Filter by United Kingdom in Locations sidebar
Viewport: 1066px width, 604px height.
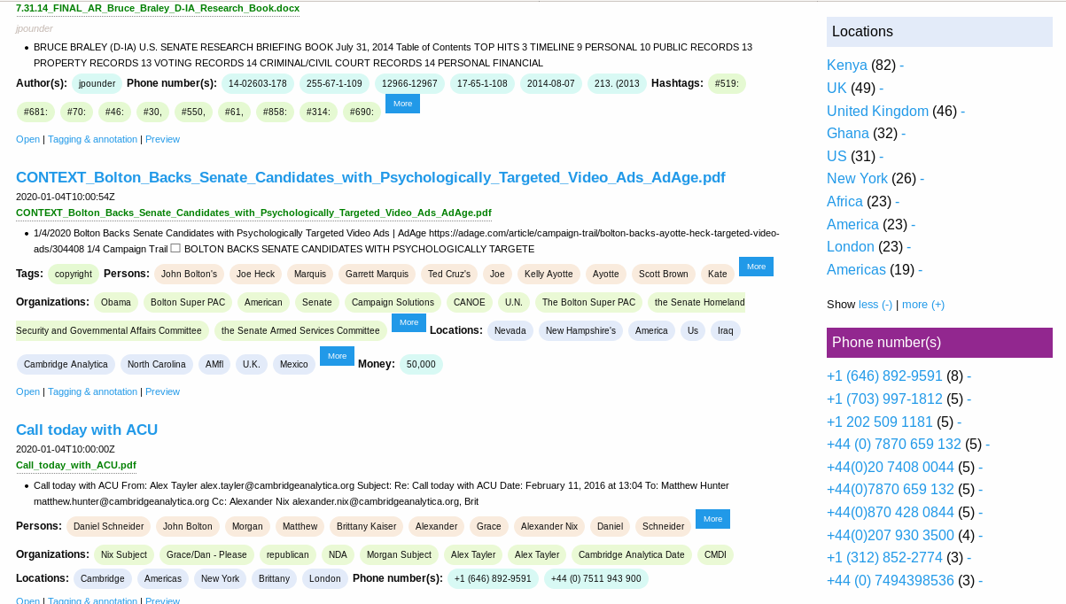coord(877,112)
